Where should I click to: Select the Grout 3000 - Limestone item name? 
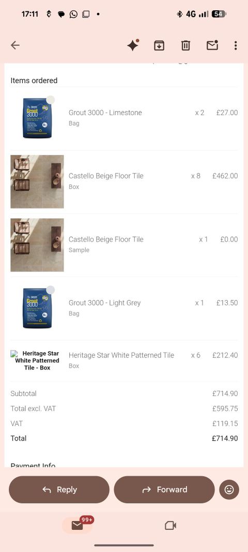105,113
